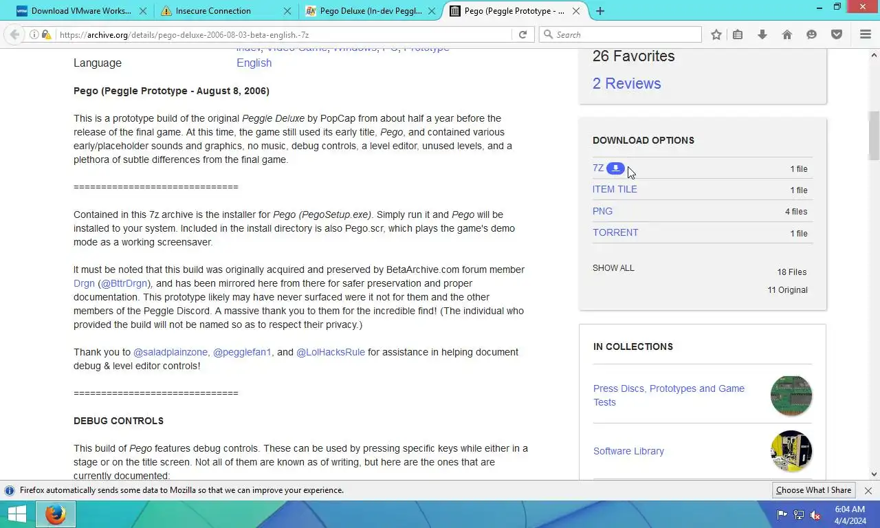The width and height of the screenshot is (880, 528).
Task: Open Press Discs, Prototypes and Game Tests collection
Action: [668, 395]
